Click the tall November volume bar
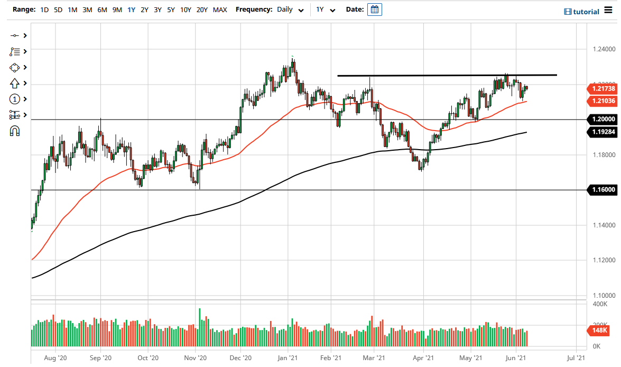Screen dimensions: 621x367 point(200,327)
